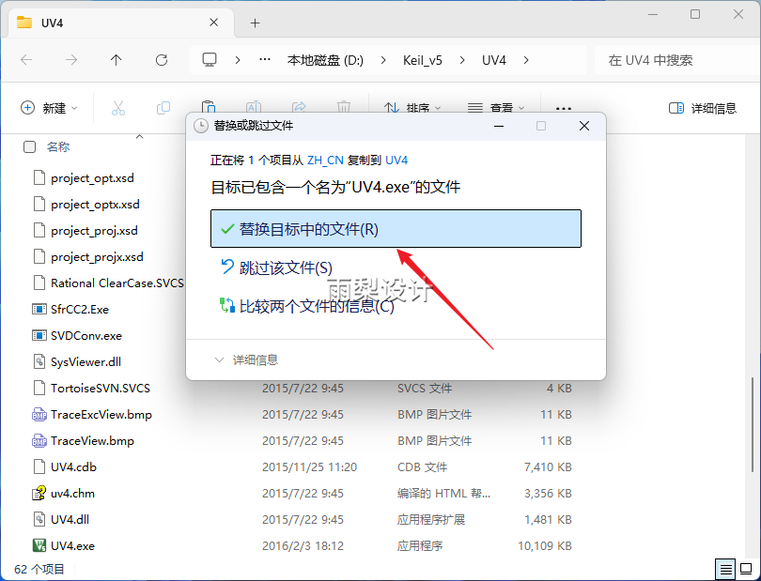Toggle the select-all checkbox above 名称
The image size is (761, 581).
click(x=29, y=146)
